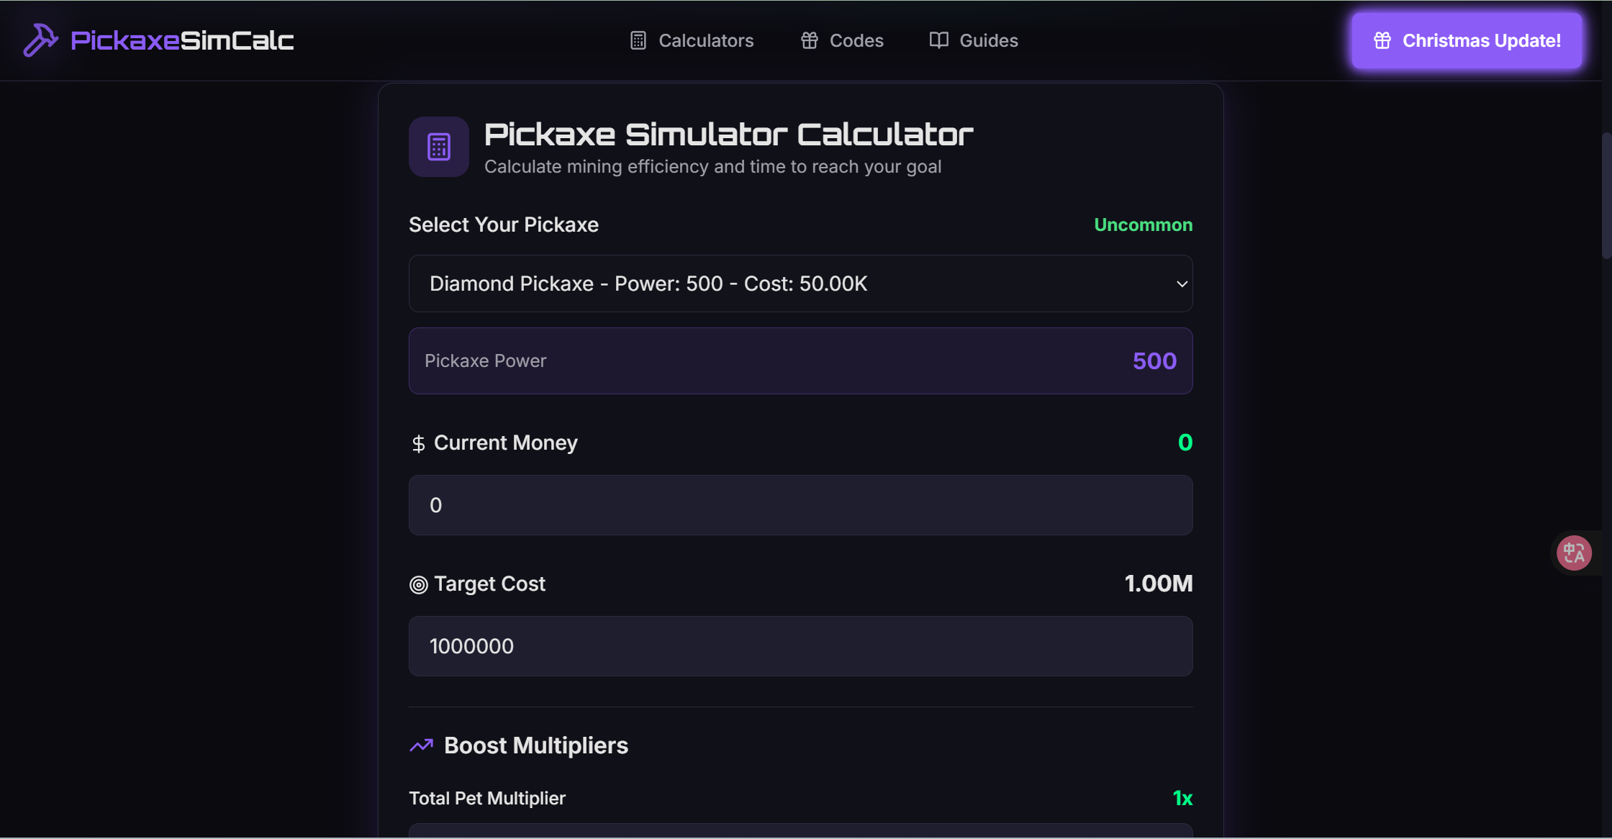Click the purple calculator icon beside the title
This screenshot has height=839, width=1612.
tap(438, 147)
